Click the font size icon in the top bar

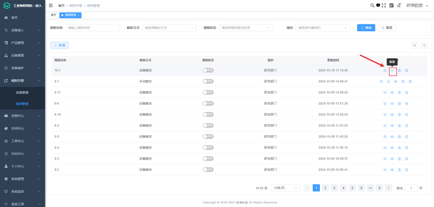(399, 5)
